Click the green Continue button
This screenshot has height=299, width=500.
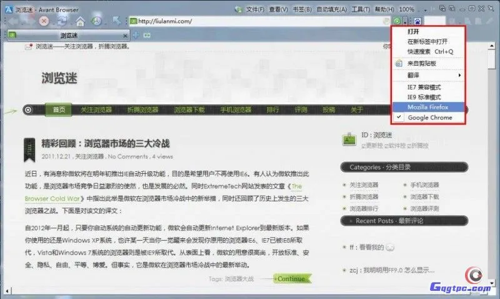292,278
